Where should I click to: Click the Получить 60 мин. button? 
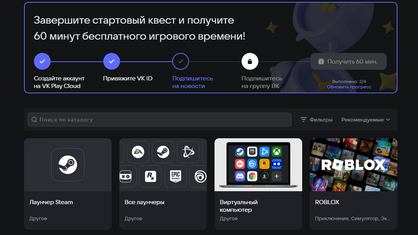pyautogui.click(x=348, y=61)
